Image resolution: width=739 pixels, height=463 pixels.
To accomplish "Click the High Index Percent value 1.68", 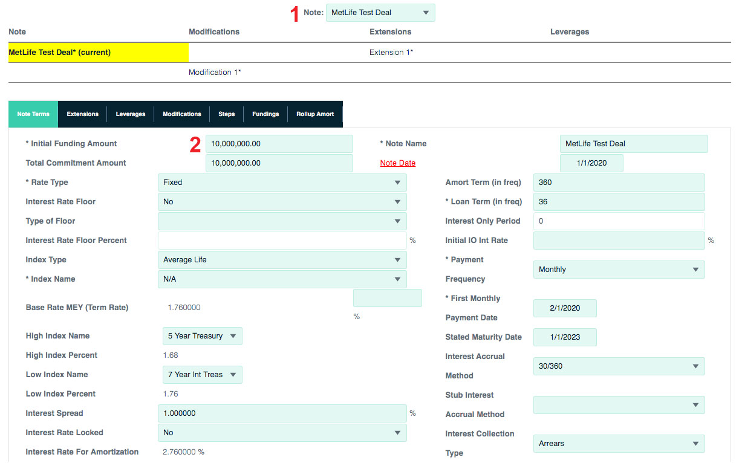I will (x=171, y=355).
